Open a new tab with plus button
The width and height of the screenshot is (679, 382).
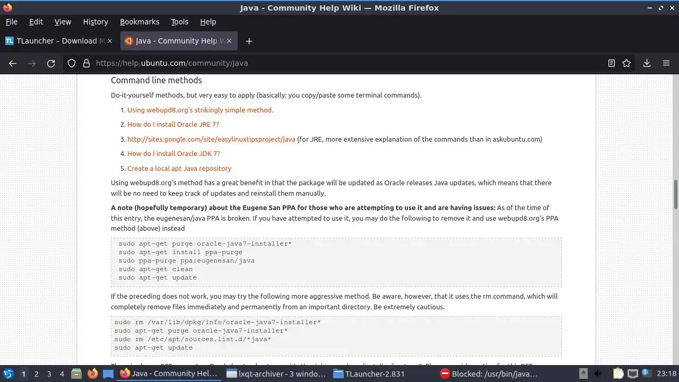tap(249, 41)
